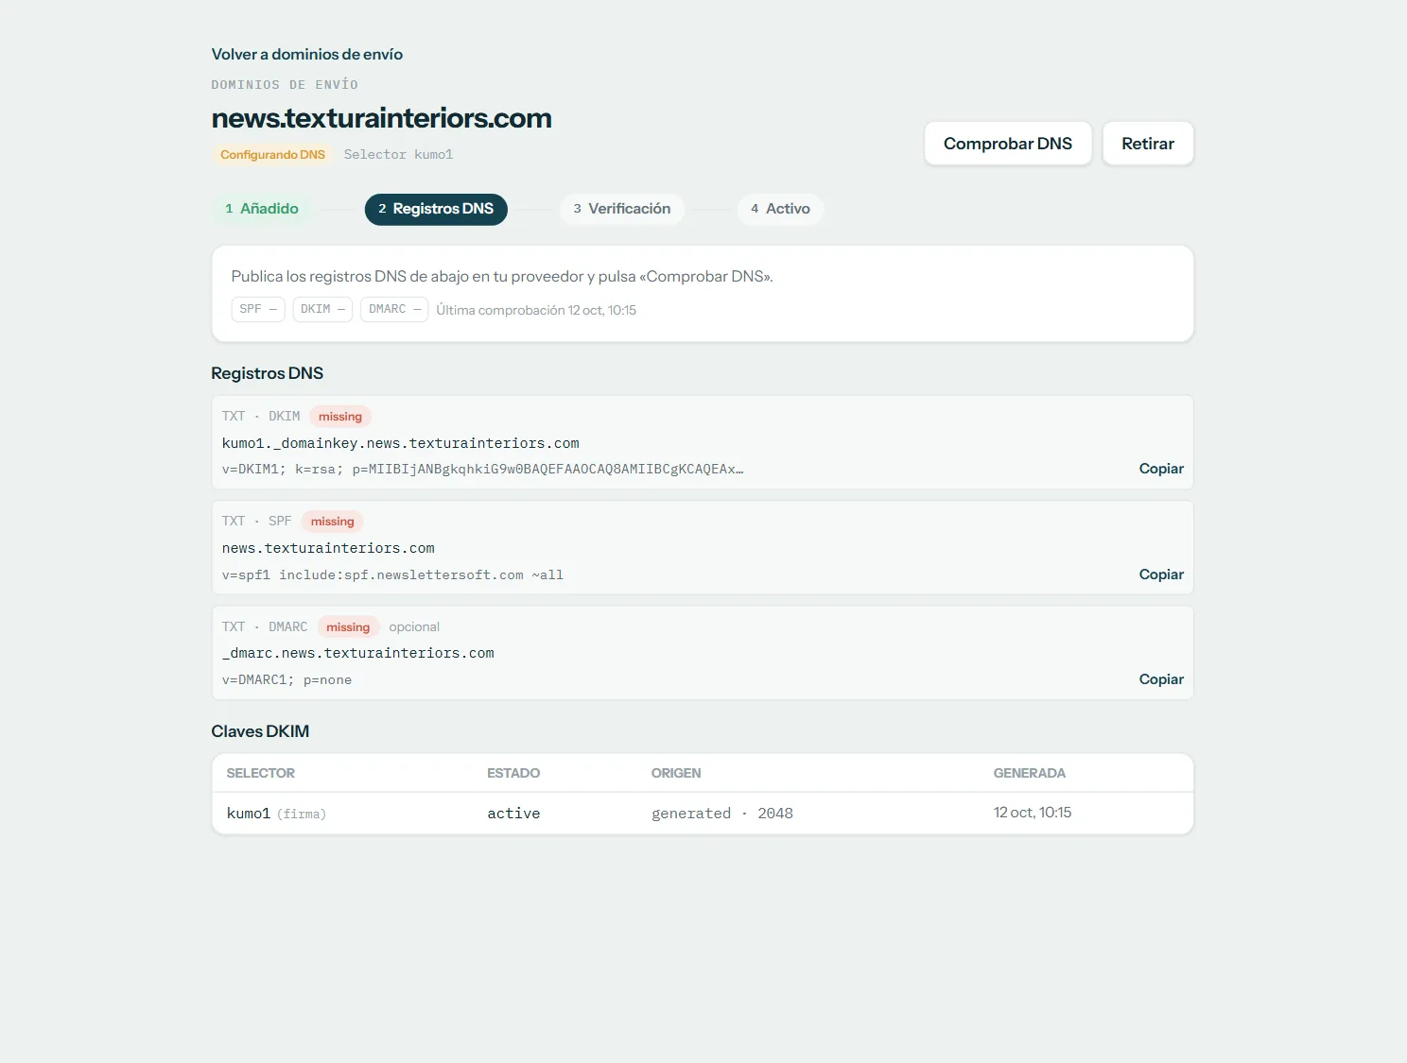Click the 'kumo1 (firma)' selector cell
Viewport: 1407px width, 1063px height.
coord(276,814)
